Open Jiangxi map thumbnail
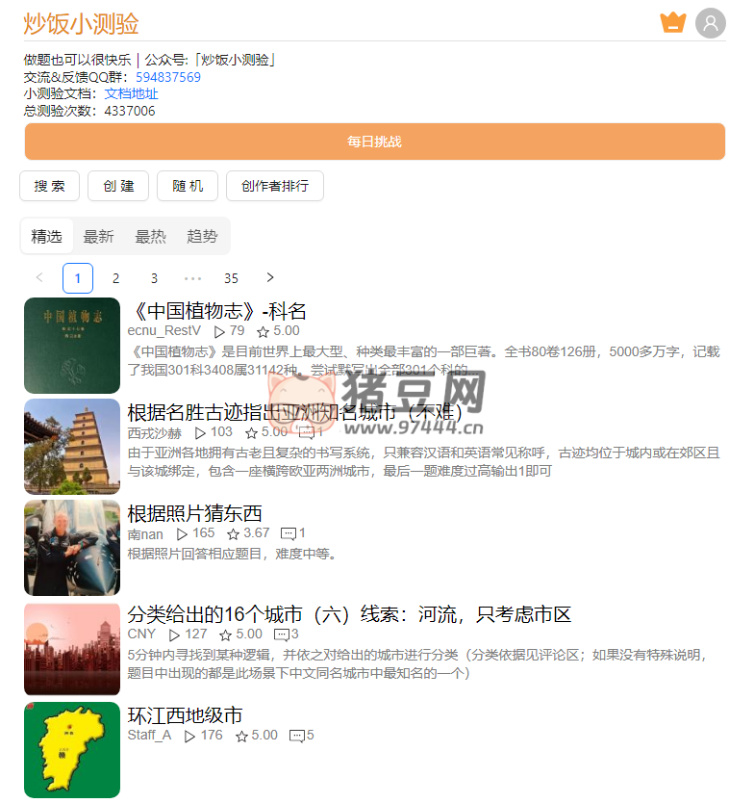Screen dimensions: 754x803 coord(72,750)
